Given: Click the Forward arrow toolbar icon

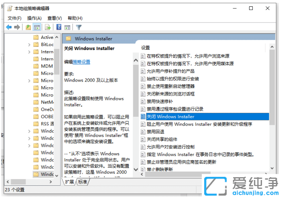Looking at the screenshot, I should point(17,27).
